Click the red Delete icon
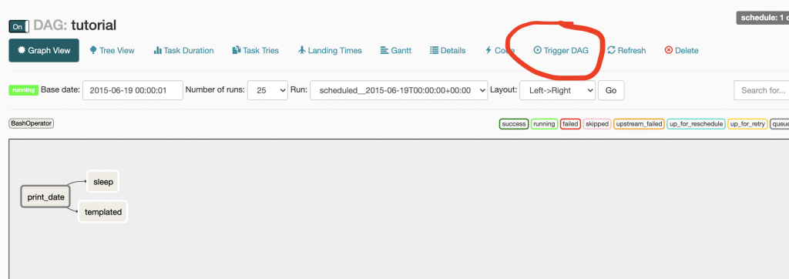 pyautogui.click(x=669, y=50)
